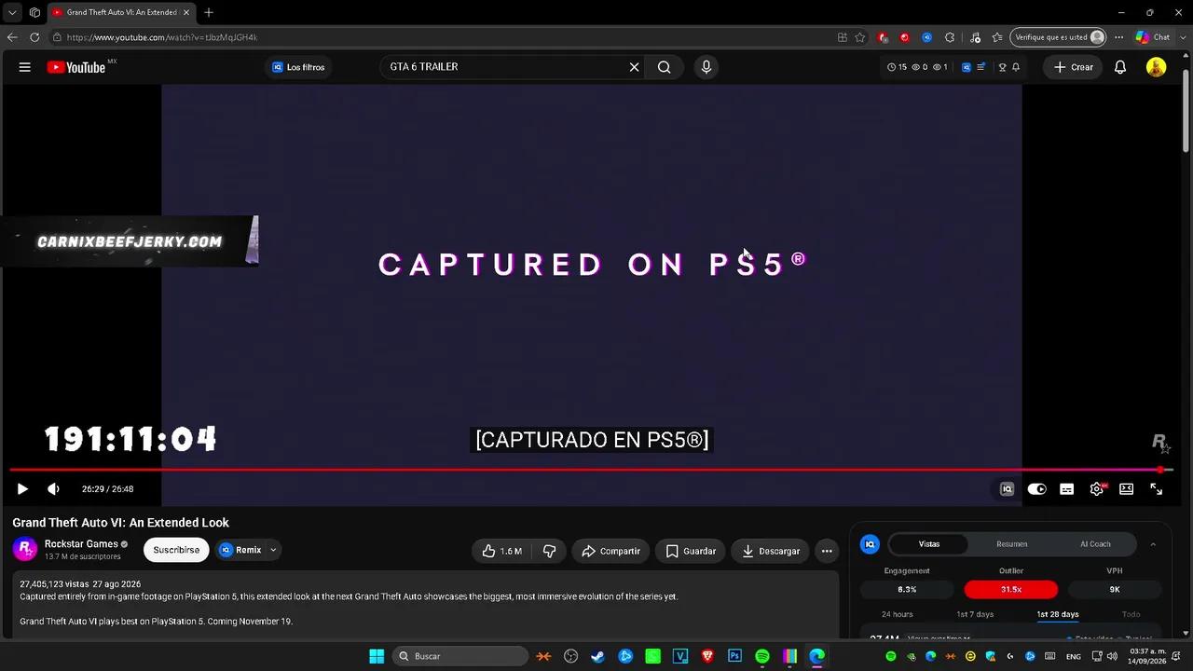Select the Vistas tab in vidIQ panel

929,544
